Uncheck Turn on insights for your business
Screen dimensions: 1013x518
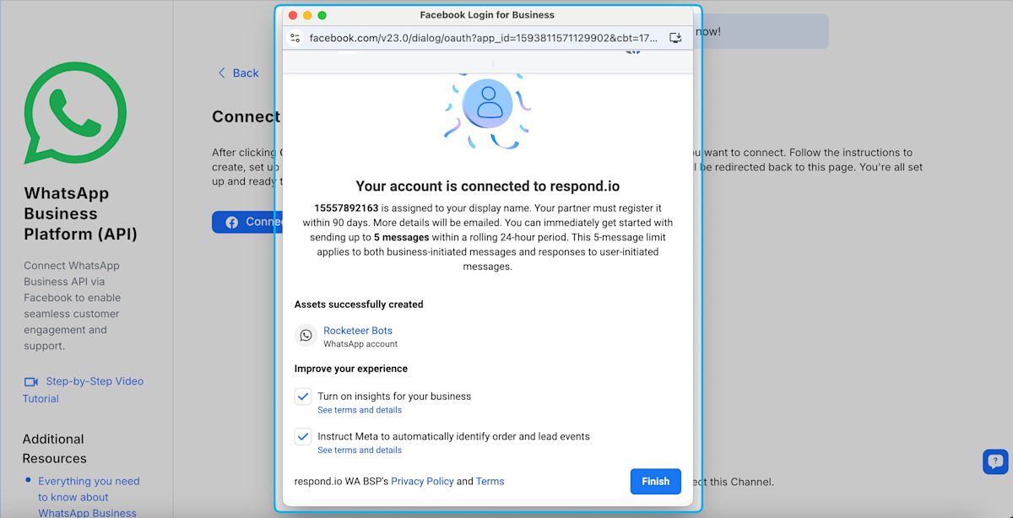point(303,397)
